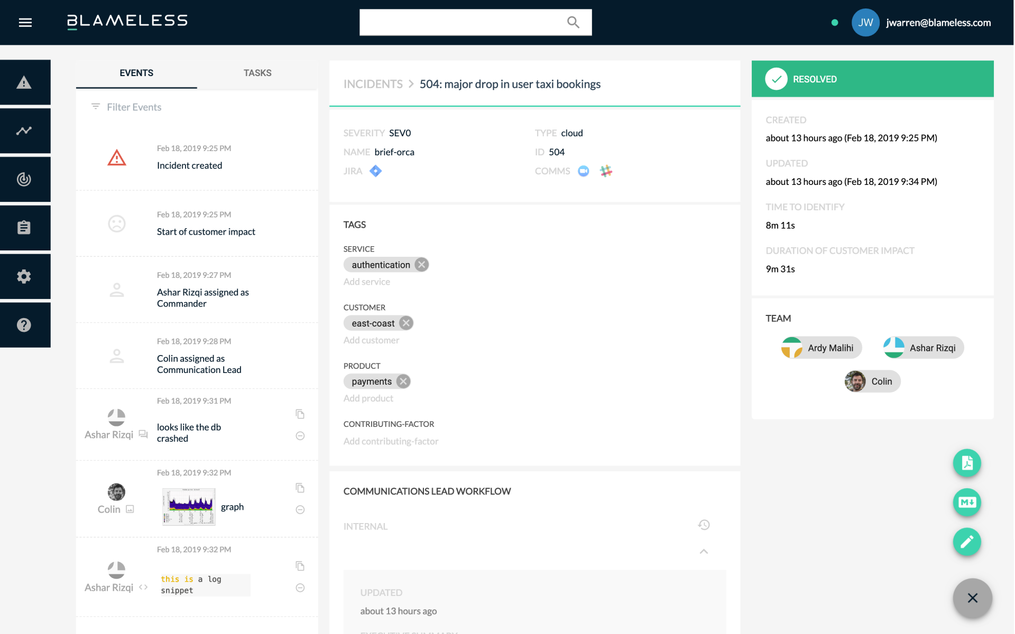Open the radar target sidebar icon
Viewport: 1015px width, 634px height.
[x=24, y=179]
